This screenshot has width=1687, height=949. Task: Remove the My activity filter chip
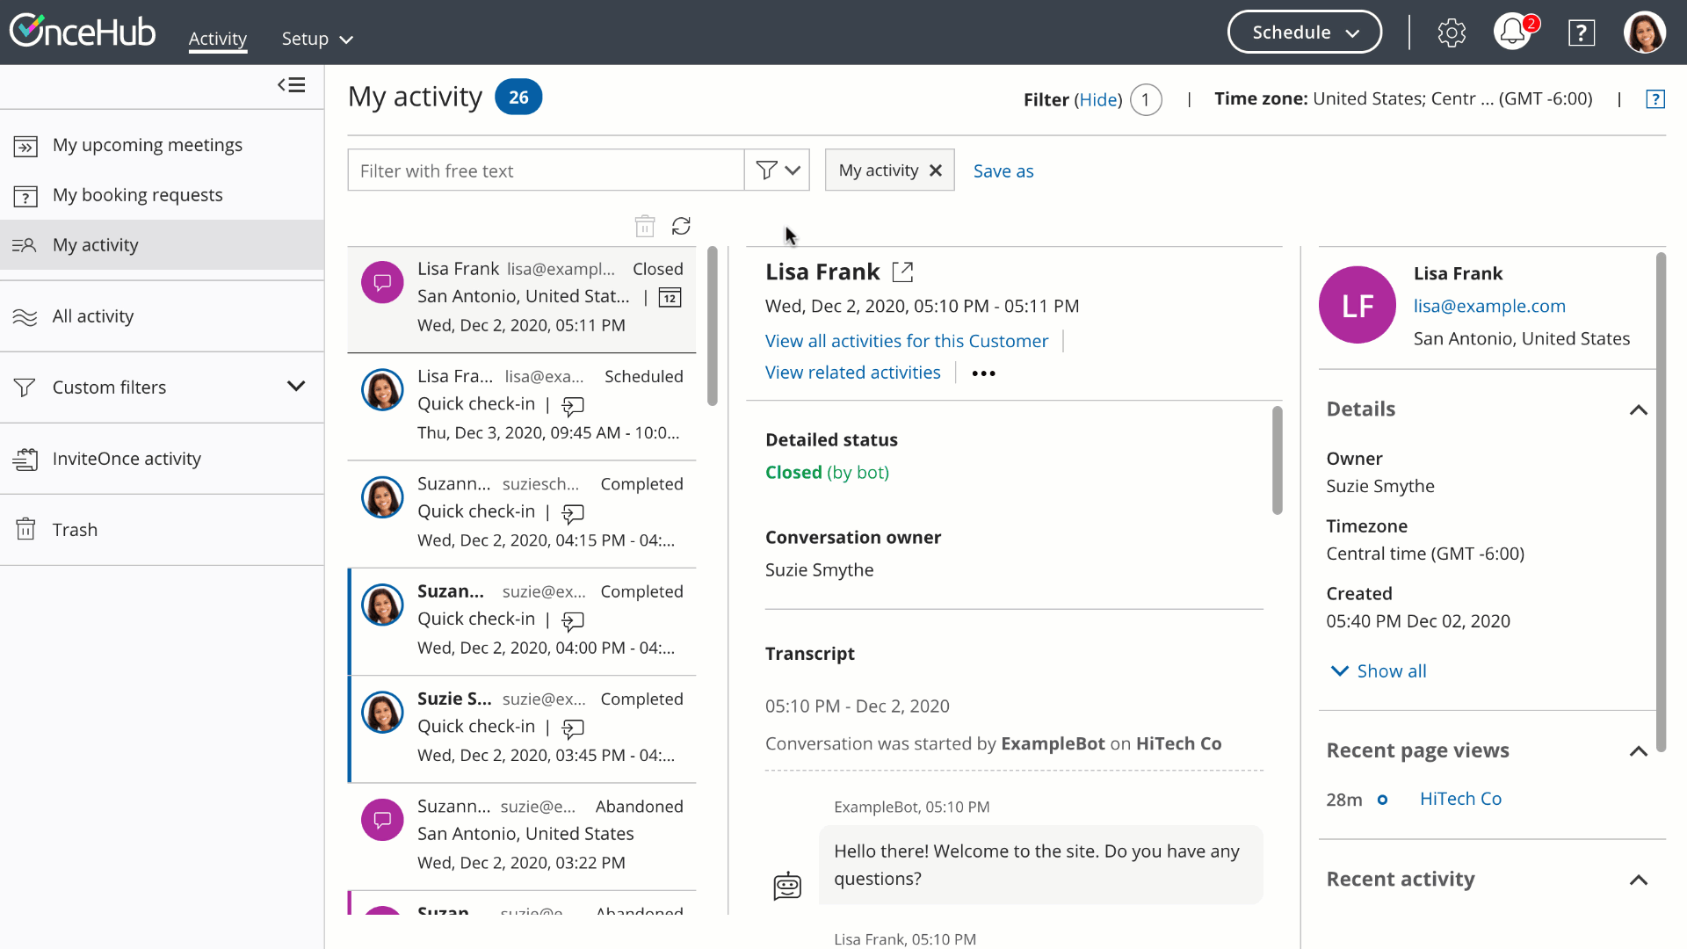936,170
